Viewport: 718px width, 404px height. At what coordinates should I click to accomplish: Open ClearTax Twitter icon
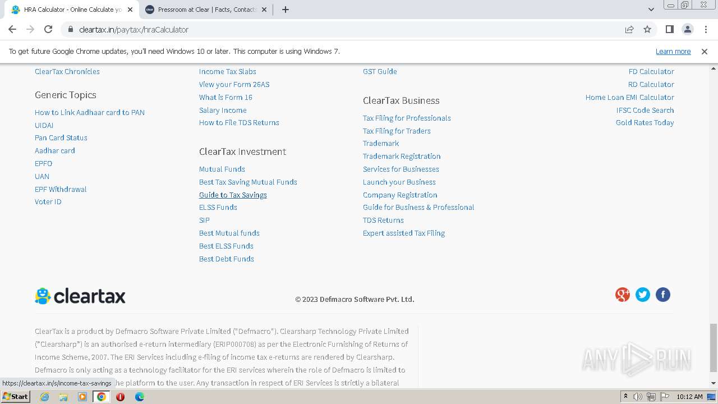(x=643, y=295)
